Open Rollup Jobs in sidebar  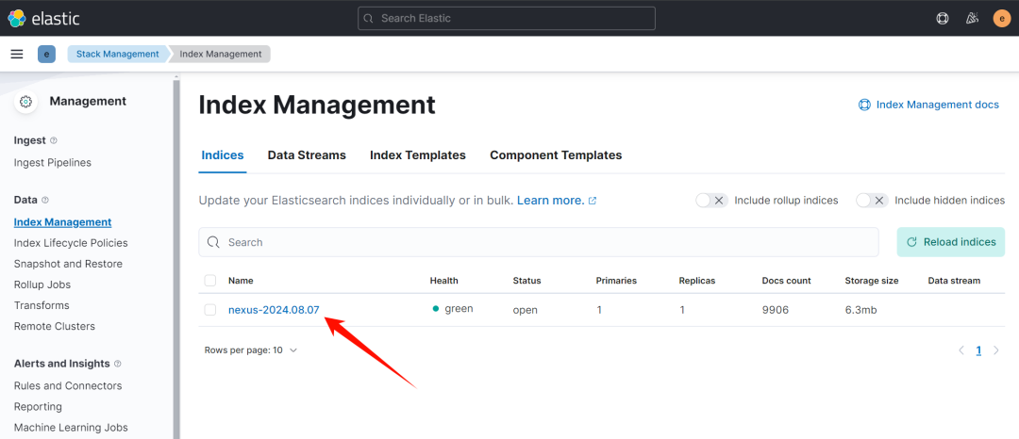point(42,285)
